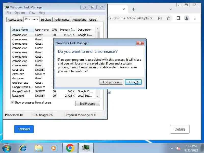Switch to Applications tab
Viewport: 204px width, 153px height.
[15, 20]
